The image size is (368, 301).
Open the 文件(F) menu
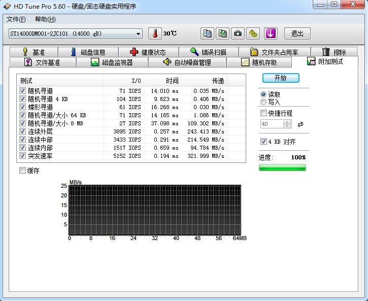click(16, 19)
